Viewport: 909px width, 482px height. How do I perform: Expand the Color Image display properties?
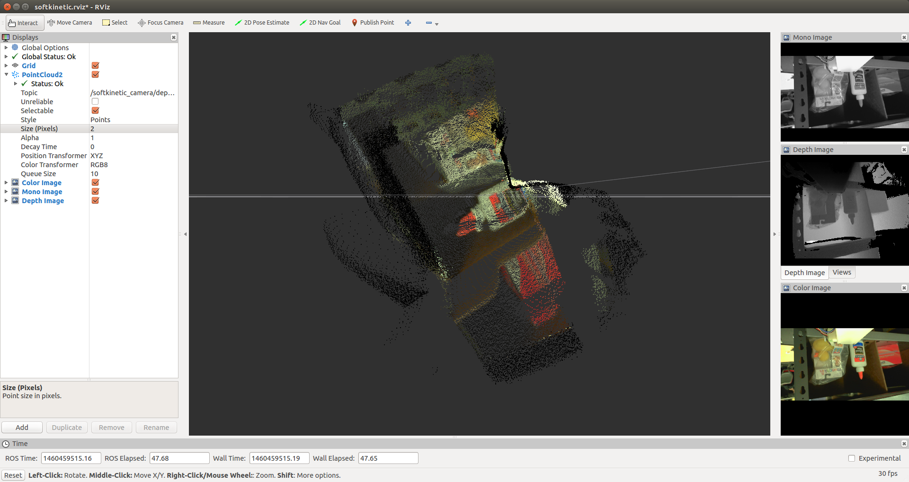coord(6,182)
